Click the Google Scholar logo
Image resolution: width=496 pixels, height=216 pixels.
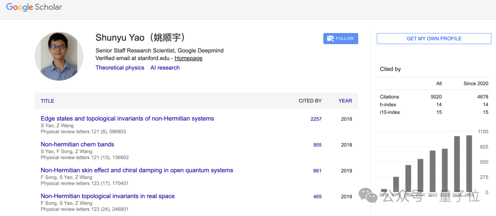[x=34, y=7]
